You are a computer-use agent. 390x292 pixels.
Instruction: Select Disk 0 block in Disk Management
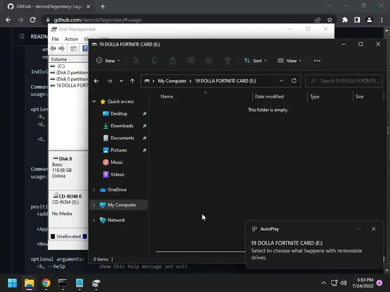click(x=69, y=170)
